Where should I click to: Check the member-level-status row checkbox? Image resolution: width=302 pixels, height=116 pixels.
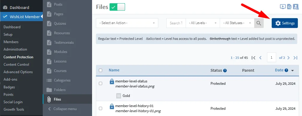click(101, 83)
